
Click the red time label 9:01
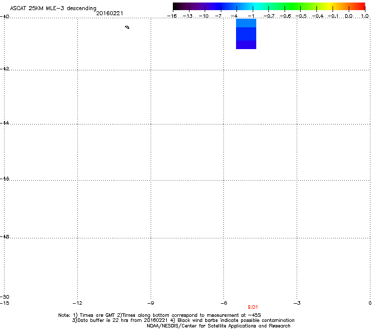(x=253, y=307)
